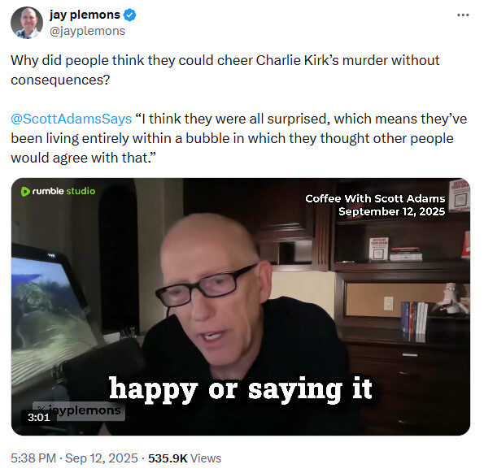The width and height of the screenshot is (484, 473).
Task: Click the blue verified badge
Action: point(129,15)
